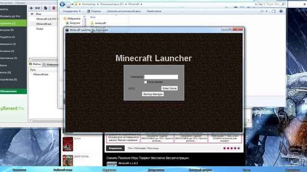Select Торренты (3) in uTorrent sidebar

coord(13,23)
